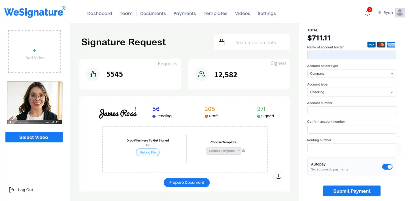
Task: Click the green Signed status dot
Action: click(x=259, y=116)
